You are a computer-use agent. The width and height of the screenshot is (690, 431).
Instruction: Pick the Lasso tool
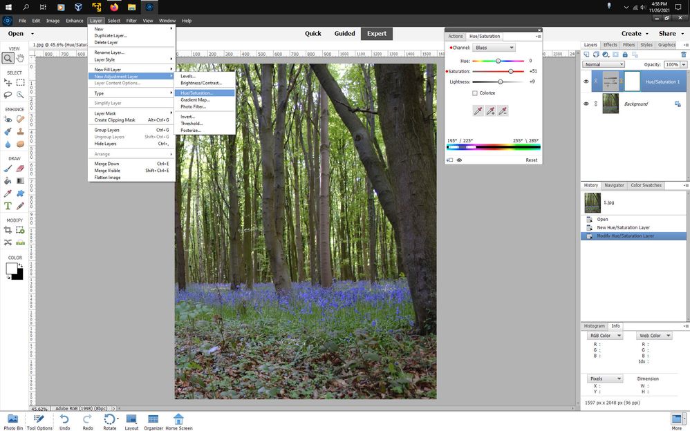[x=8, y=95]
